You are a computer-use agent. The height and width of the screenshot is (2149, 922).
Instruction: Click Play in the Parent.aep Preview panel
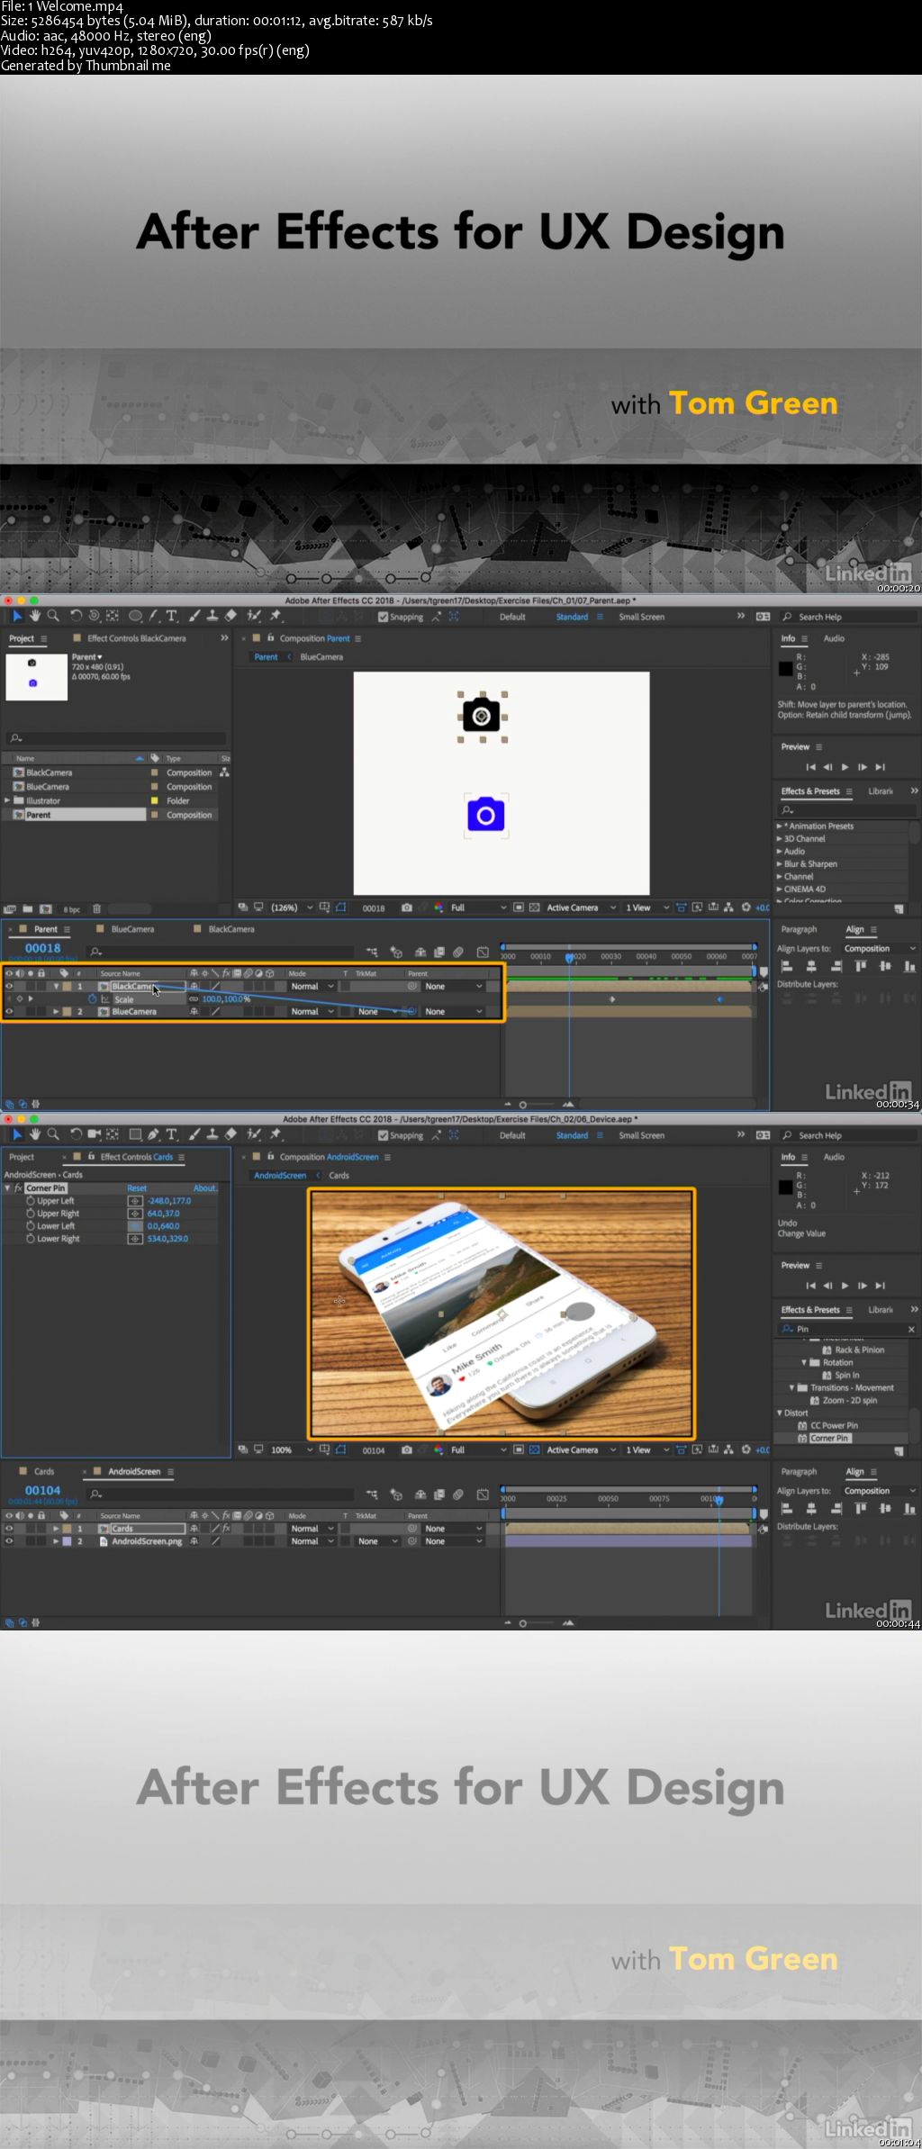pos(845,767)
